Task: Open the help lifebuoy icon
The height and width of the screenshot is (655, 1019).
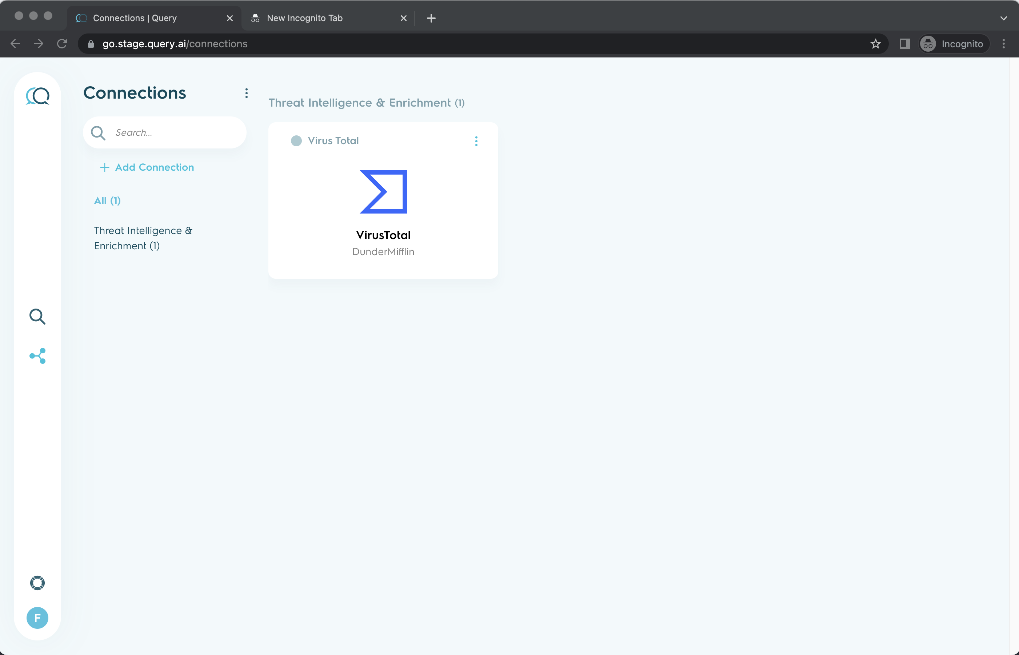Action: (x=37, y=583)
